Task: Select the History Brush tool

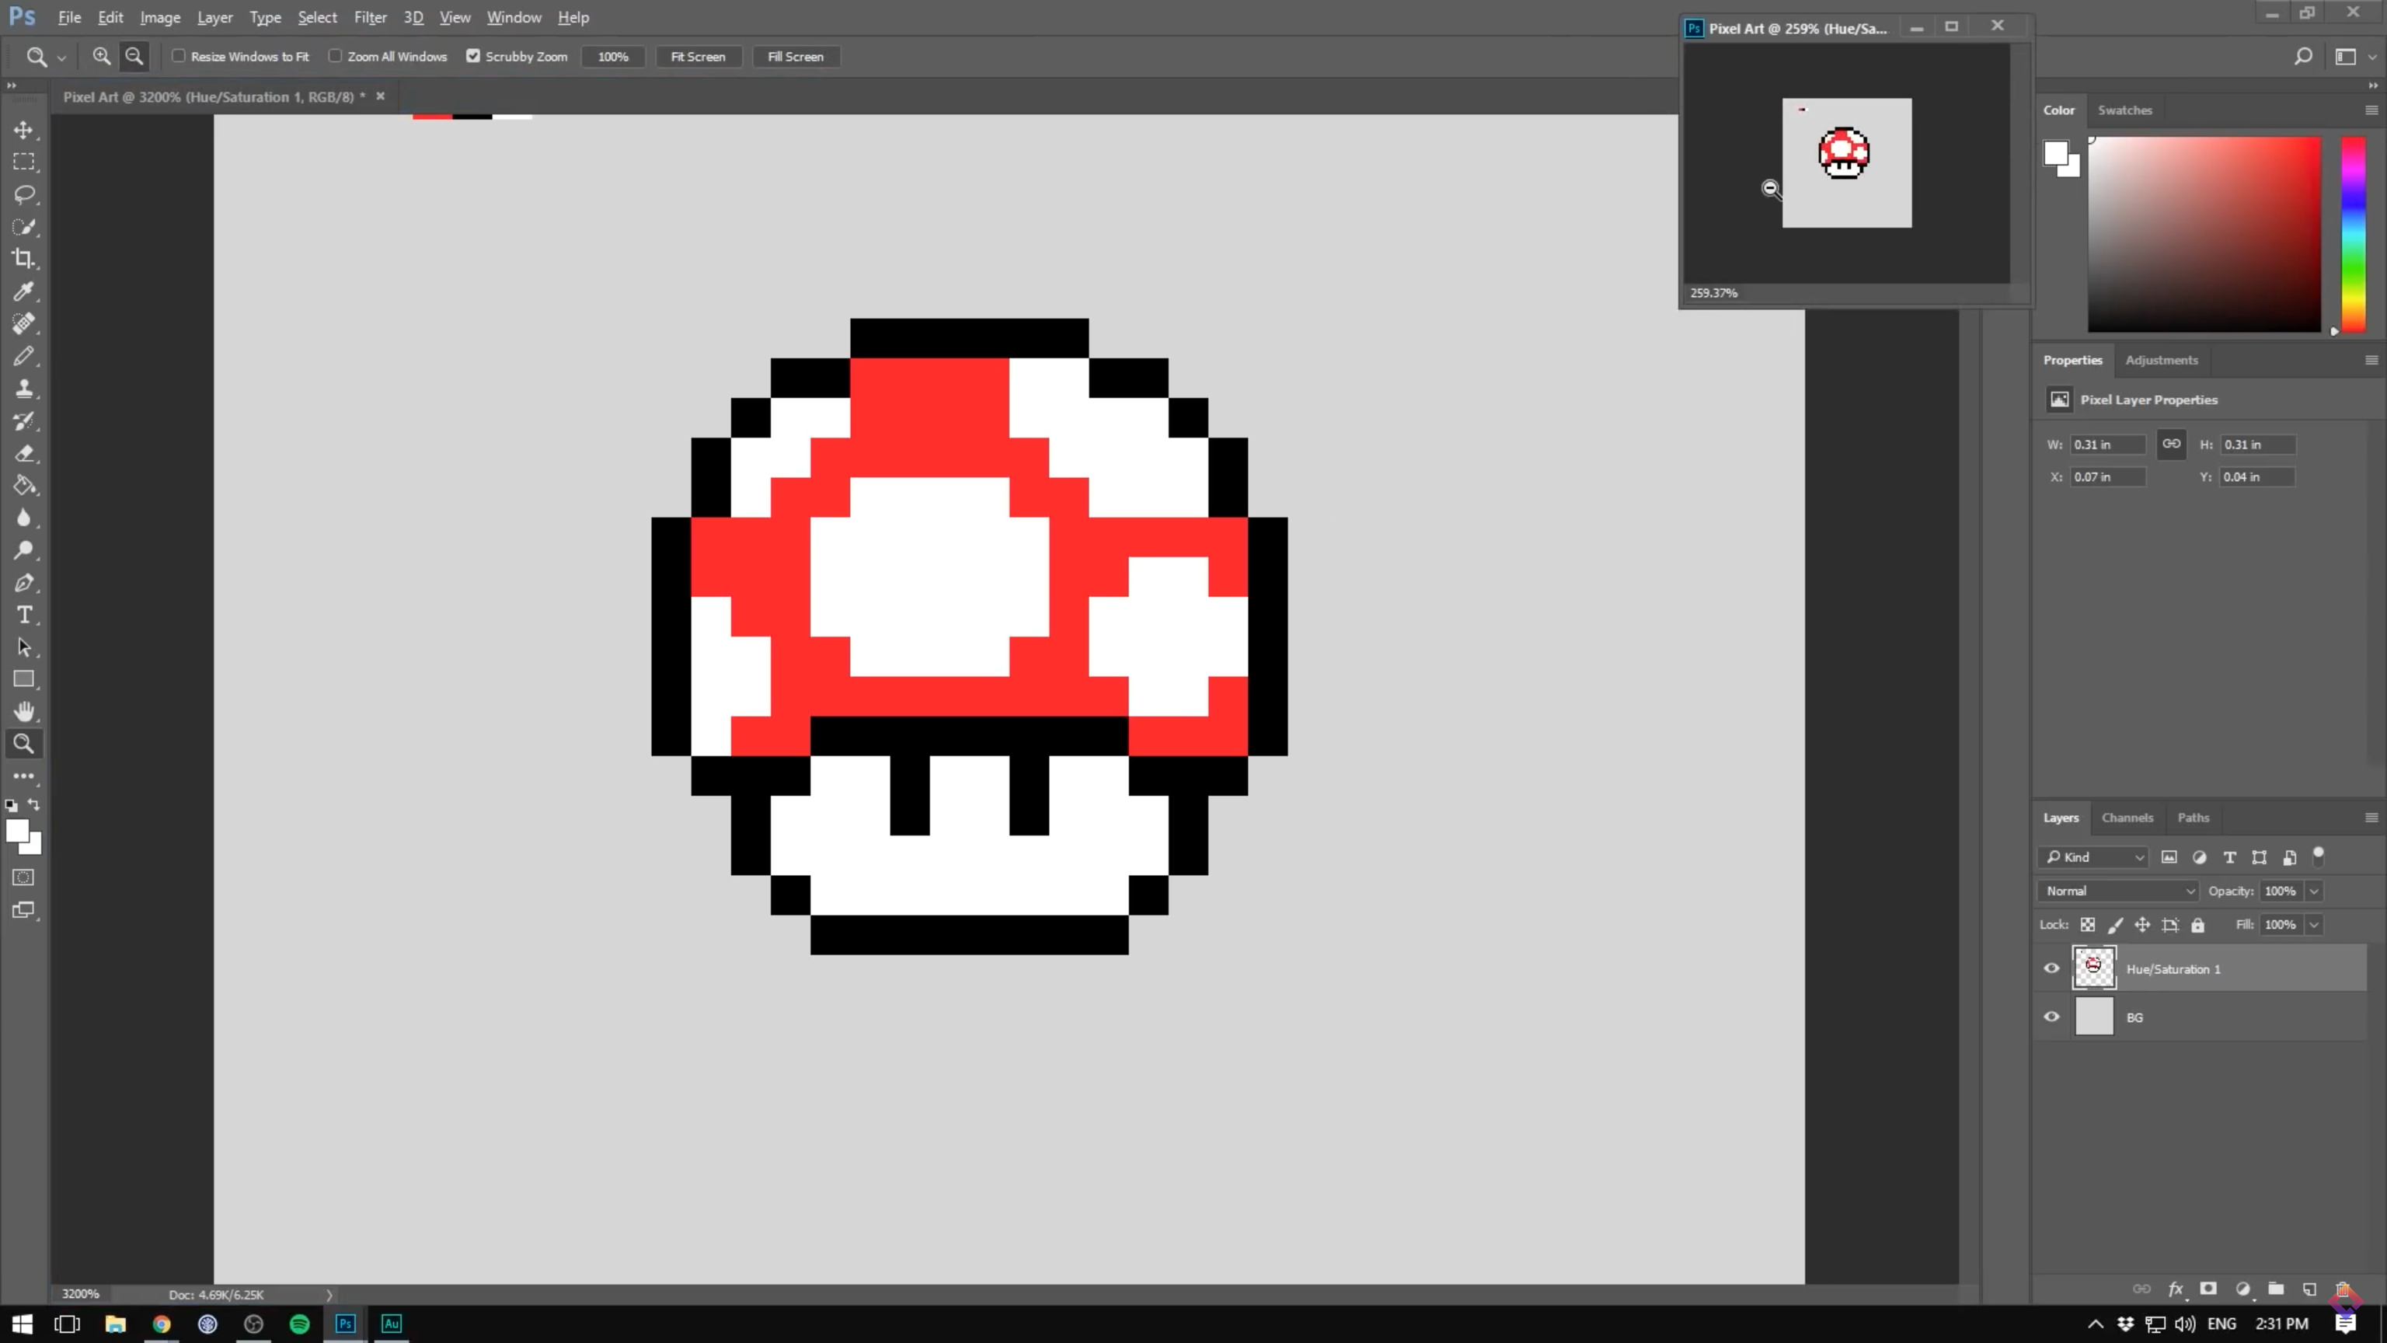Action: click(24, 420)
